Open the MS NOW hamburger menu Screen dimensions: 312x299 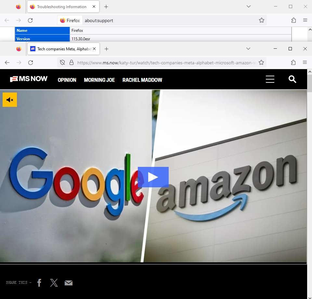point(270,79)
